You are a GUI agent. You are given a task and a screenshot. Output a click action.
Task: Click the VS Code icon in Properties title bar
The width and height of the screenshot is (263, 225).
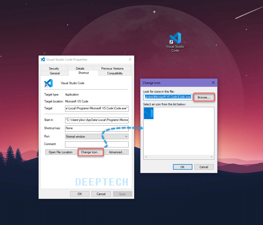coord(43,59)
